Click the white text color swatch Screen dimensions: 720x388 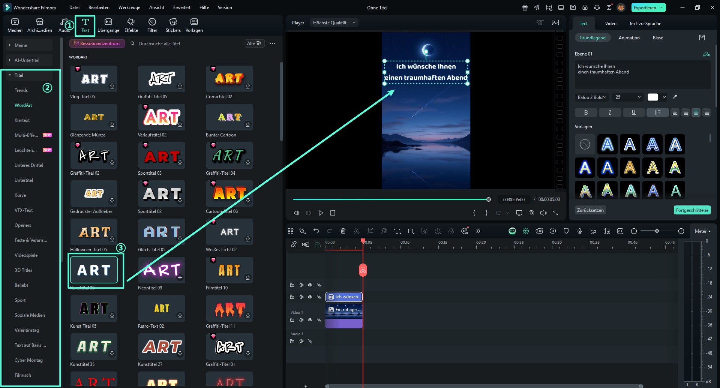[652, 97]
